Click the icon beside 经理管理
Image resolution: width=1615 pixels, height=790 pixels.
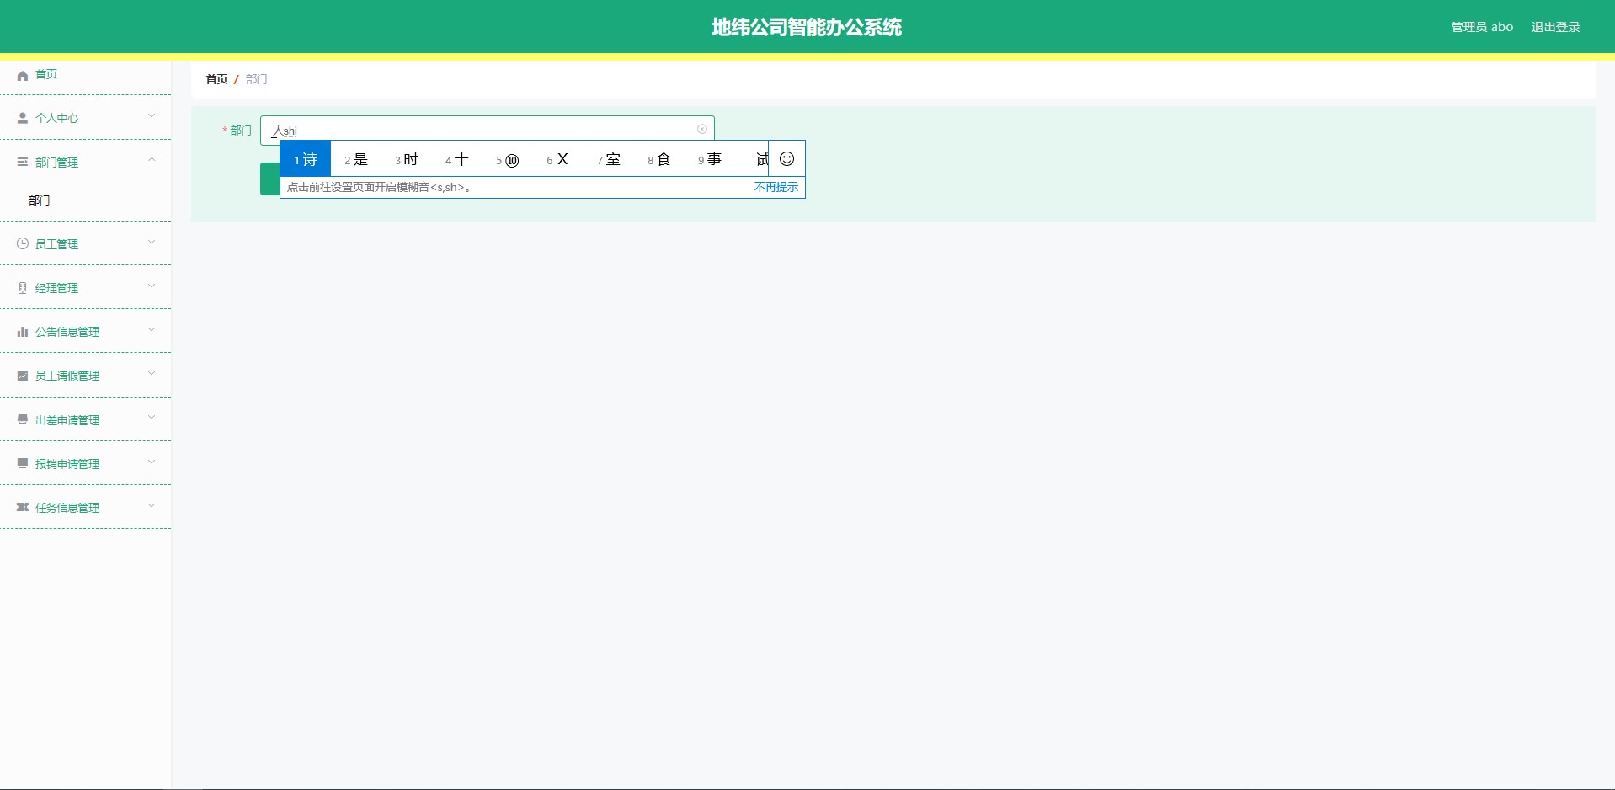click(x=23, y=288)
